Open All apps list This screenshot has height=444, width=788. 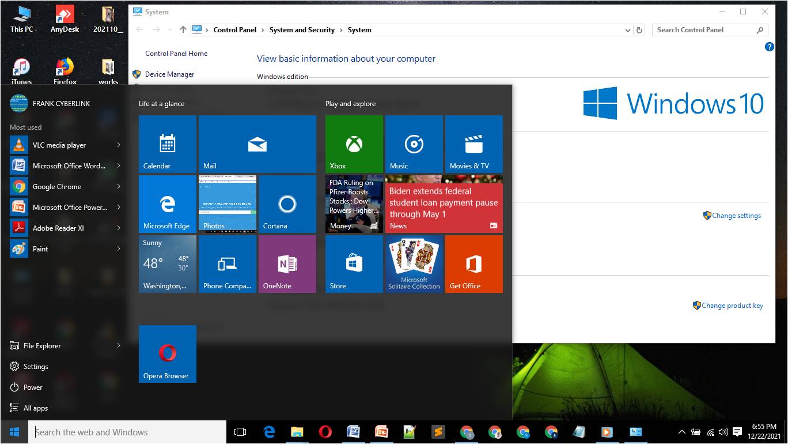[35, 408]
